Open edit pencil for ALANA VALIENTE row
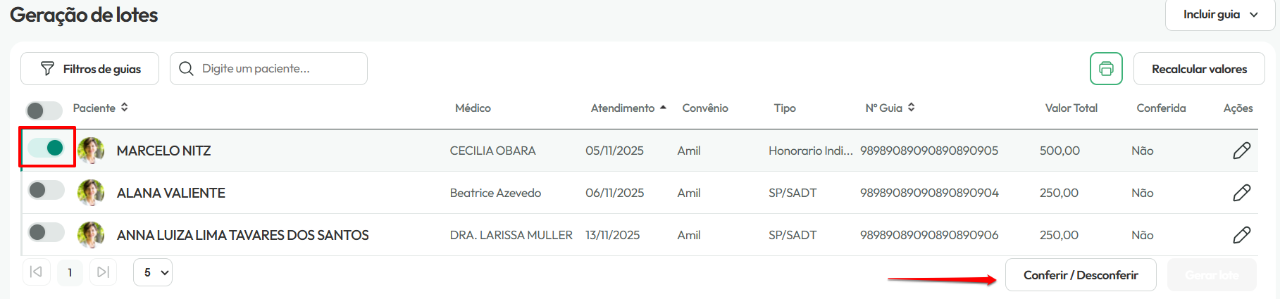The image size is (1280, 299). click(1241, 193)
